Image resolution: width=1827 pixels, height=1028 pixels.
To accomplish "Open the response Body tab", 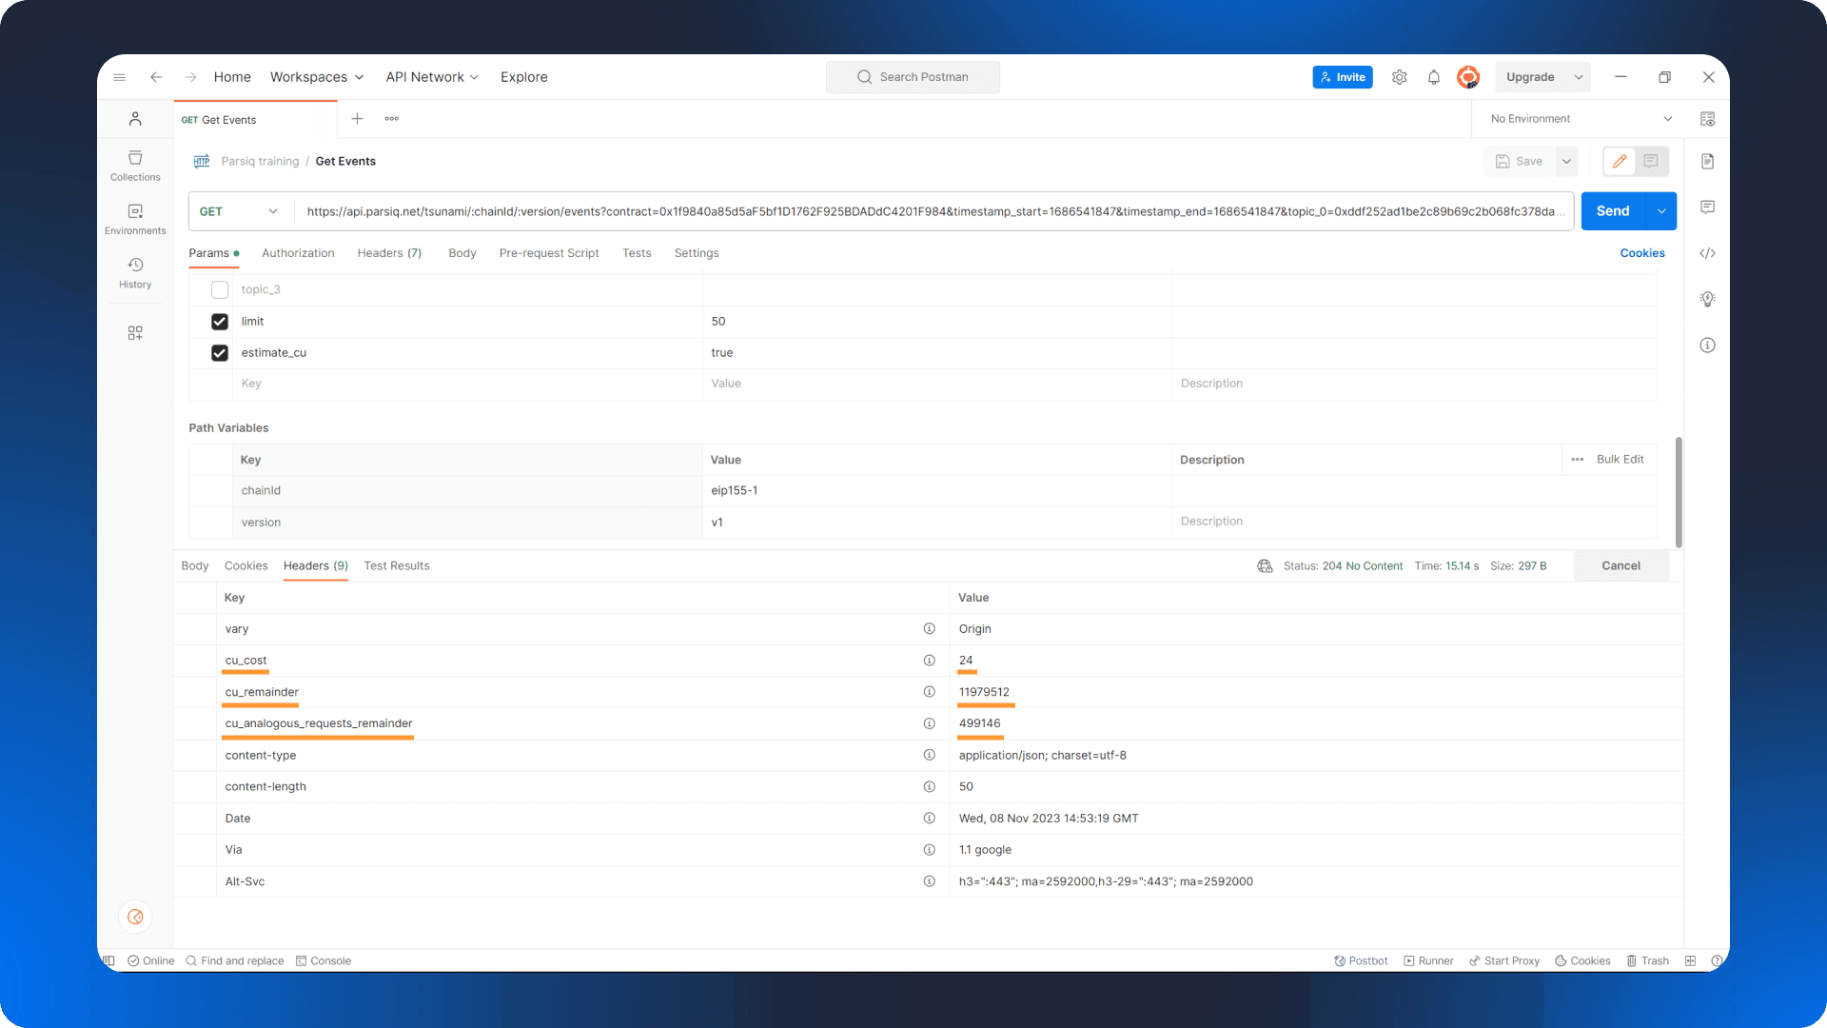I will tap(195, 565).
